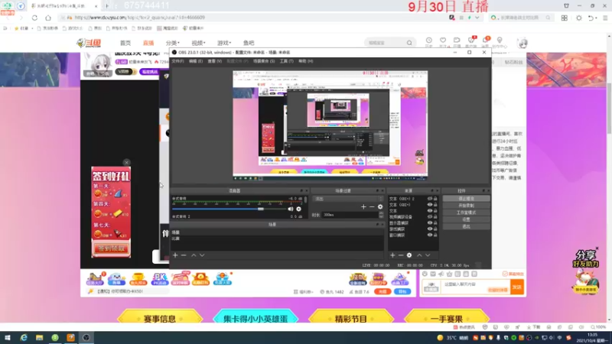This screenshot has width=612, height=344.
Task: Open 工具(T) menu in OBS
Action: [286, 61]
